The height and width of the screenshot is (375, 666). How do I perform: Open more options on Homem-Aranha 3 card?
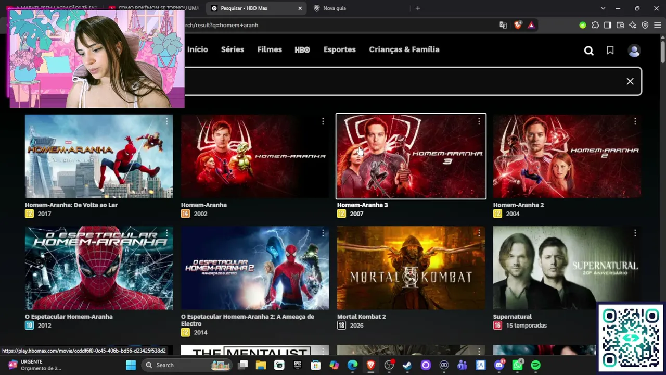click(x=479, y=121)
